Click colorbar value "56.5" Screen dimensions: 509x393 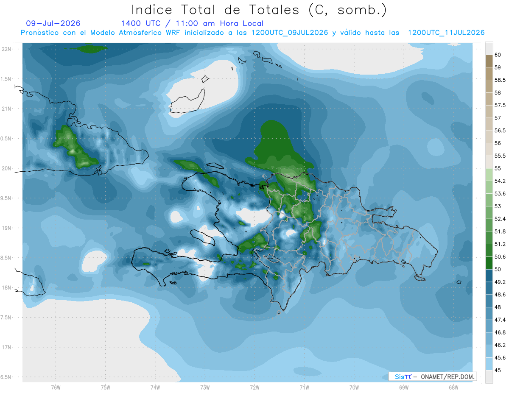tap(500, 131)
